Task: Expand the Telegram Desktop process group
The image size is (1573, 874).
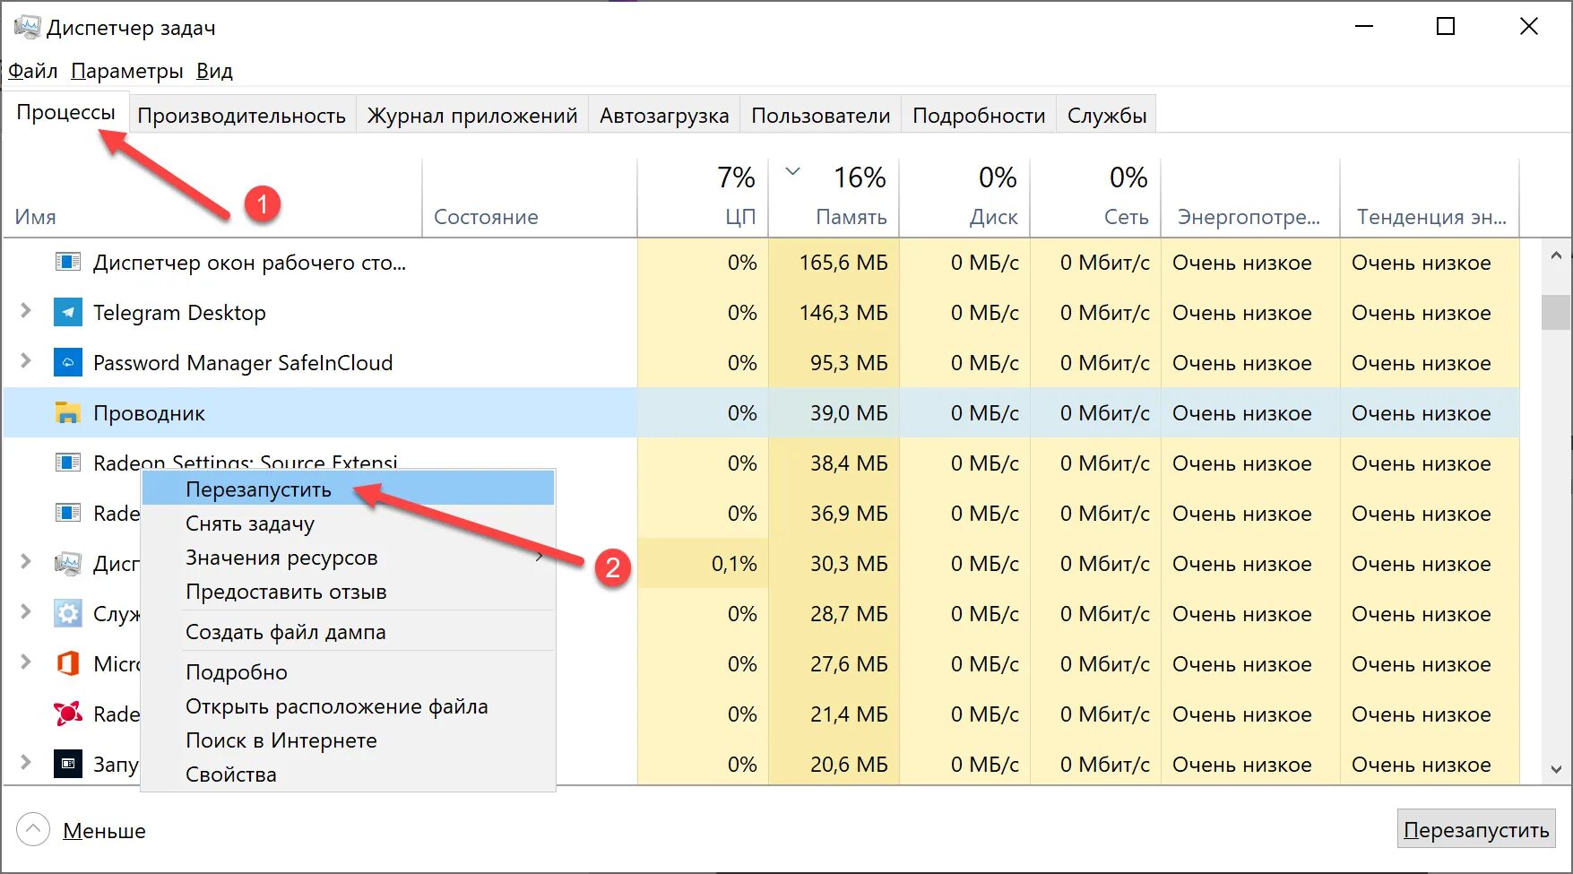Action: [26, 311]
